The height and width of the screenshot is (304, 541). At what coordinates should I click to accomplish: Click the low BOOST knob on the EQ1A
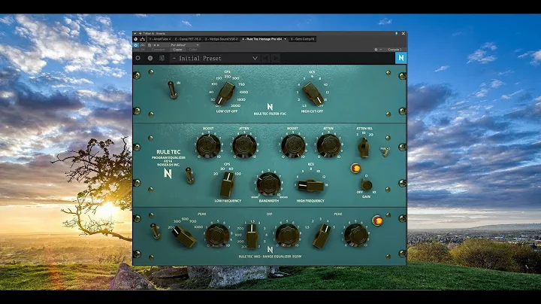208,146
